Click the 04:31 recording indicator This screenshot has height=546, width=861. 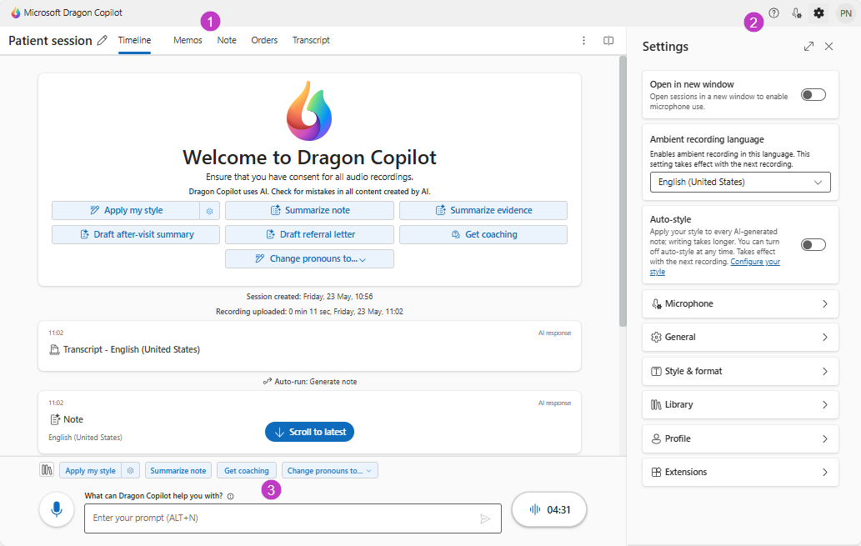coord(548,509)
